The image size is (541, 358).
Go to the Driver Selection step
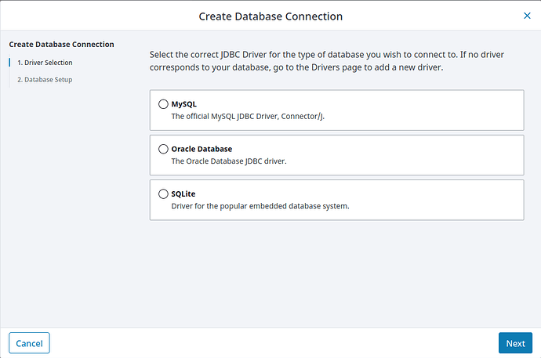point(45,62)
